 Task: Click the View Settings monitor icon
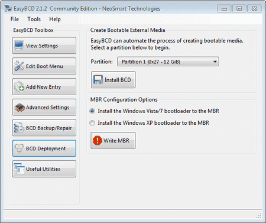point(19,46)
